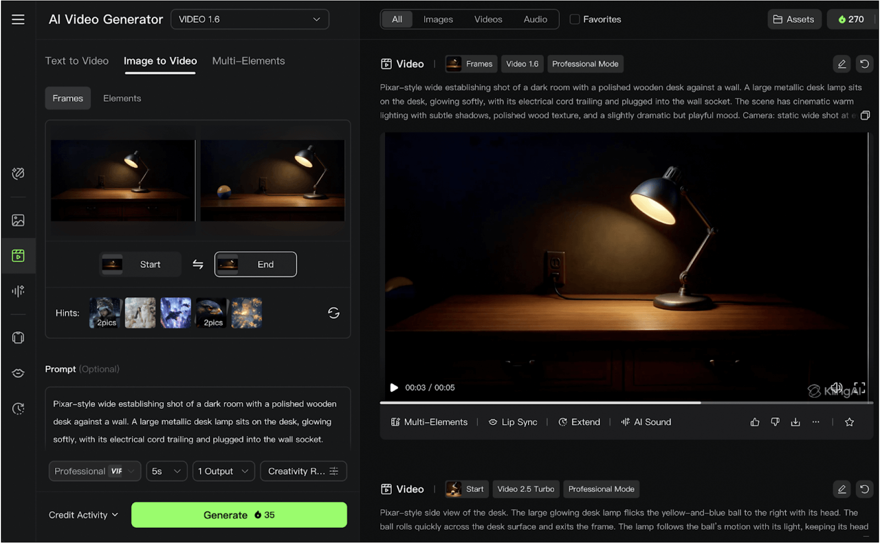880x543 pixels.
Task: Like the video with thumbs up
Action: click(x=755, y=422)
